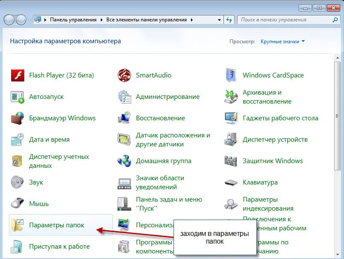Viewport: 344px width, 259px height.
Task: Click the Звук speaker icon
Action: tap(18, 182)
